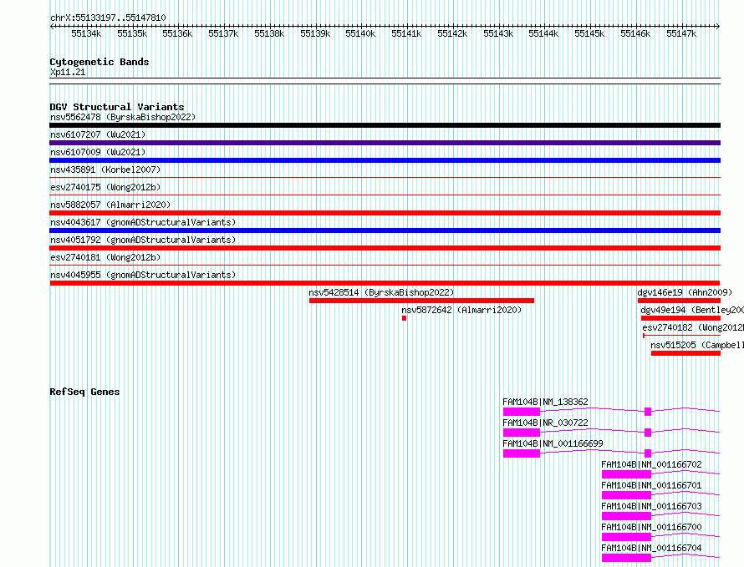Screen dimensions: 744x567
Task: Open FAM104B|NM_001166699 transcript label
Action: (553, 443)
